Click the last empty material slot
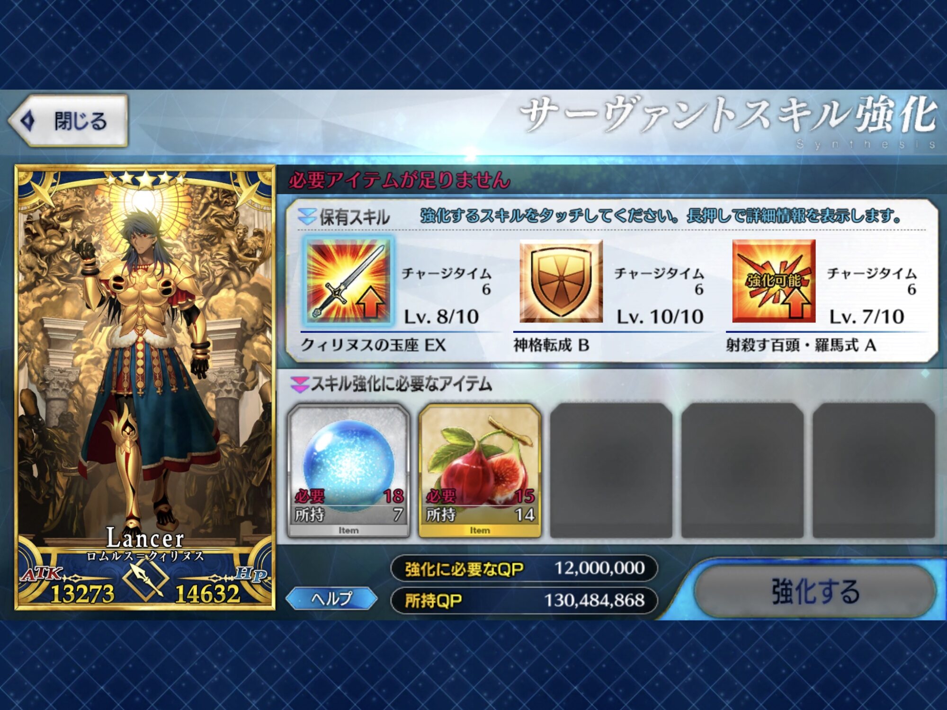947x710 pixels. 874,470
